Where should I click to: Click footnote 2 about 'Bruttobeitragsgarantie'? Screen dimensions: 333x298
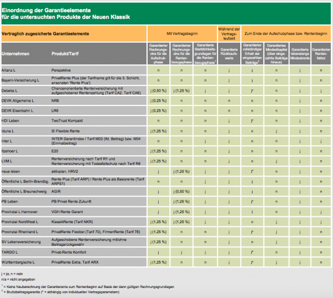click(x=60, y=292)
